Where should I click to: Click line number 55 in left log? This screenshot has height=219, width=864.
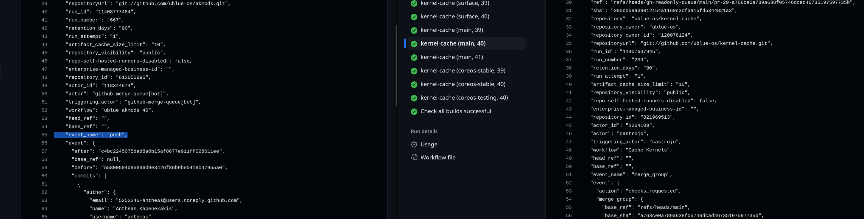[44, 135]
